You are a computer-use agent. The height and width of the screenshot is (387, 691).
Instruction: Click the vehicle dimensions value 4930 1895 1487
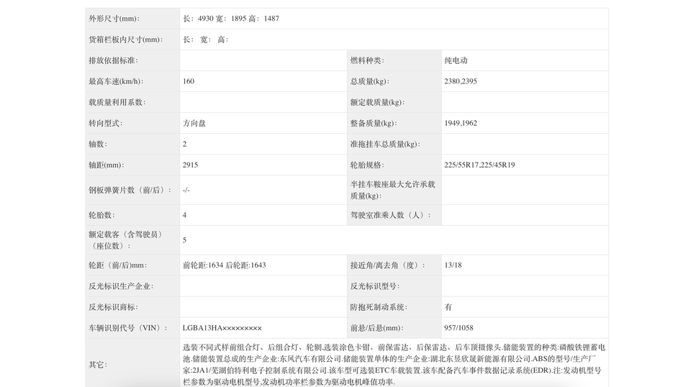(x=231, y=19)
